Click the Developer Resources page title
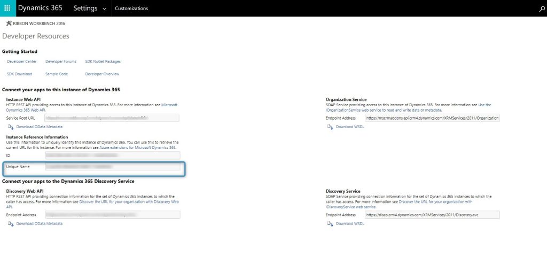This screenshot has height=269, width=547. point(36,36)
